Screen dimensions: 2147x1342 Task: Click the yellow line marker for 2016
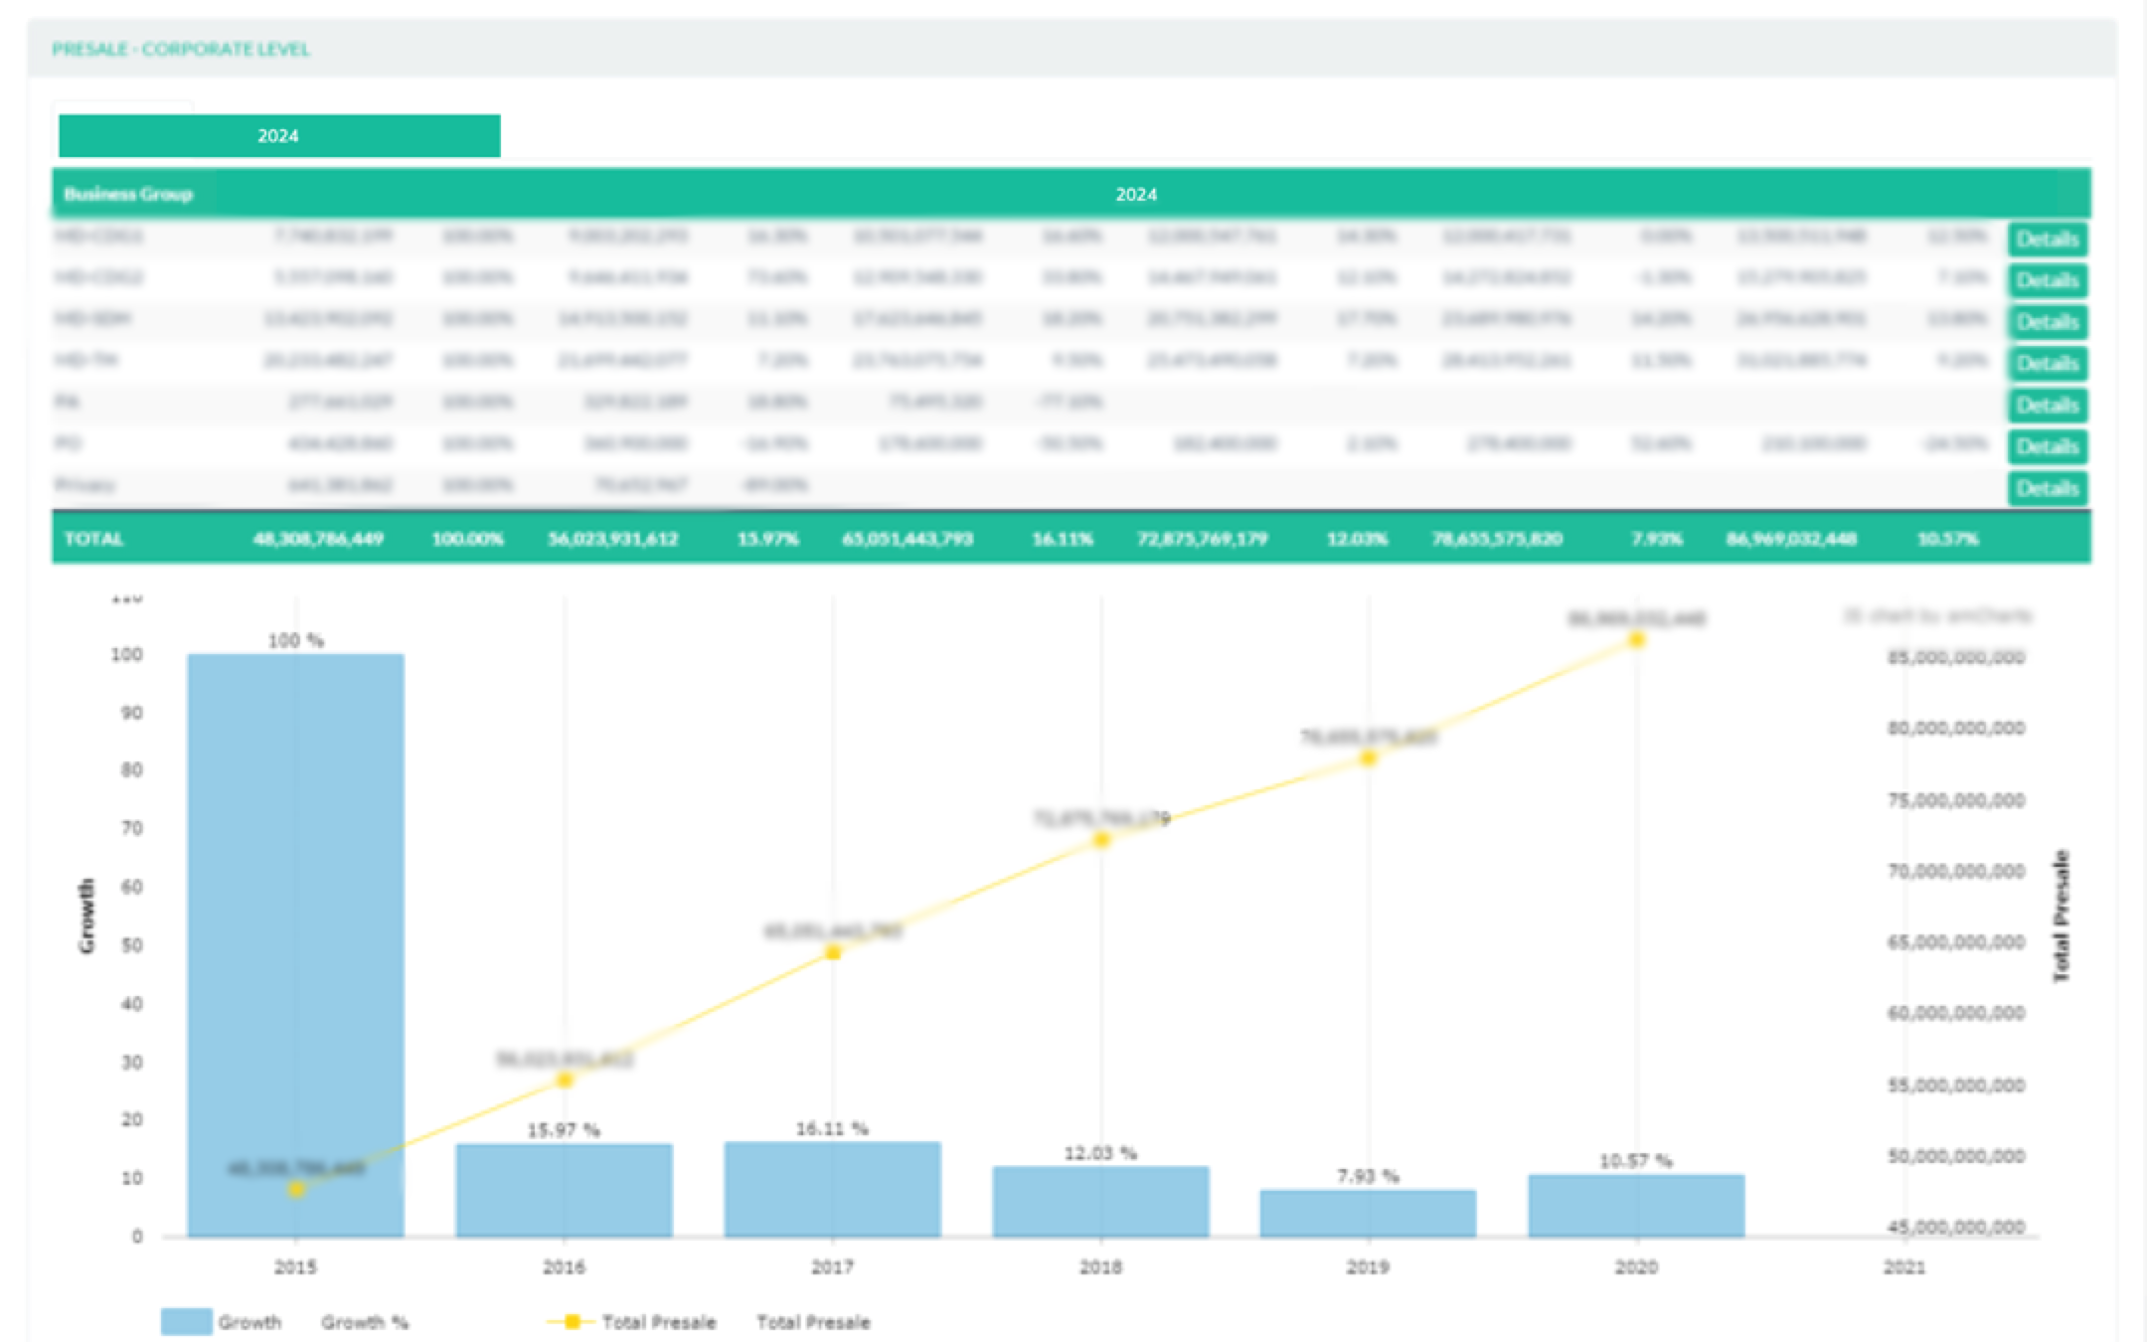pos(565,1081)
